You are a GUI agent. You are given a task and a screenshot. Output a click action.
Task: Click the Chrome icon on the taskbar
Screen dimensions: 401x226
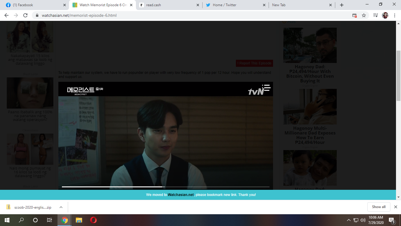(65, 220)
